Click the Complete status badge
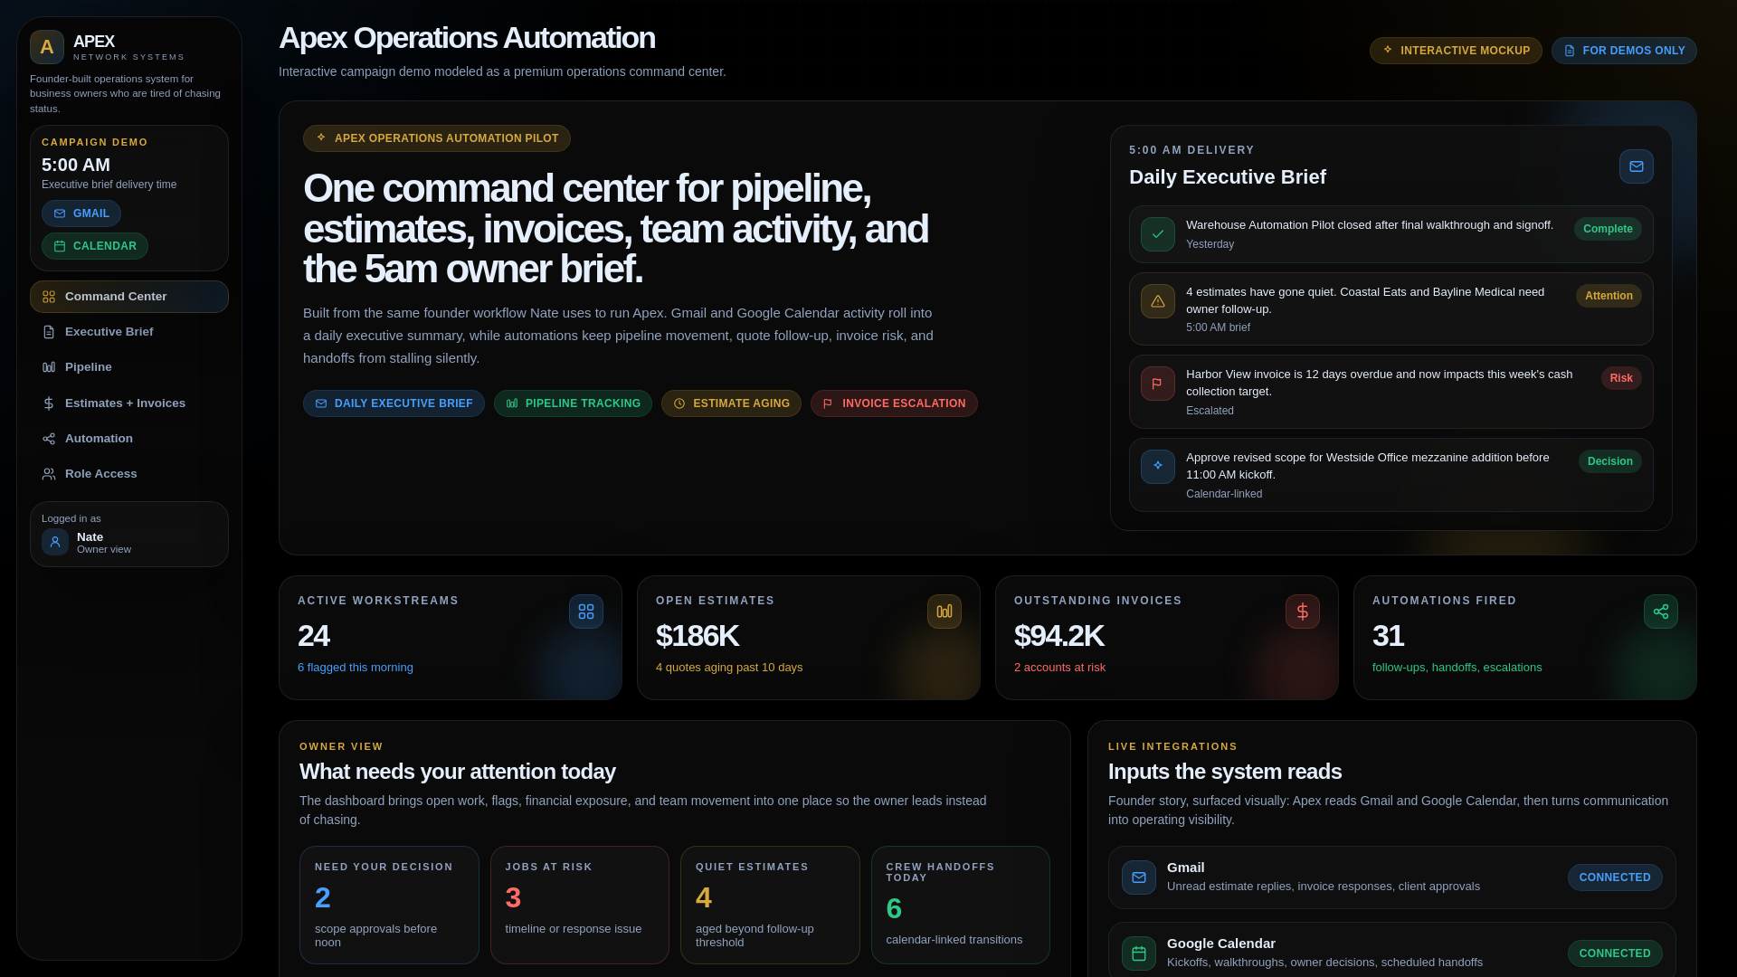1737x977 pixels. (x=1608, y=229)
